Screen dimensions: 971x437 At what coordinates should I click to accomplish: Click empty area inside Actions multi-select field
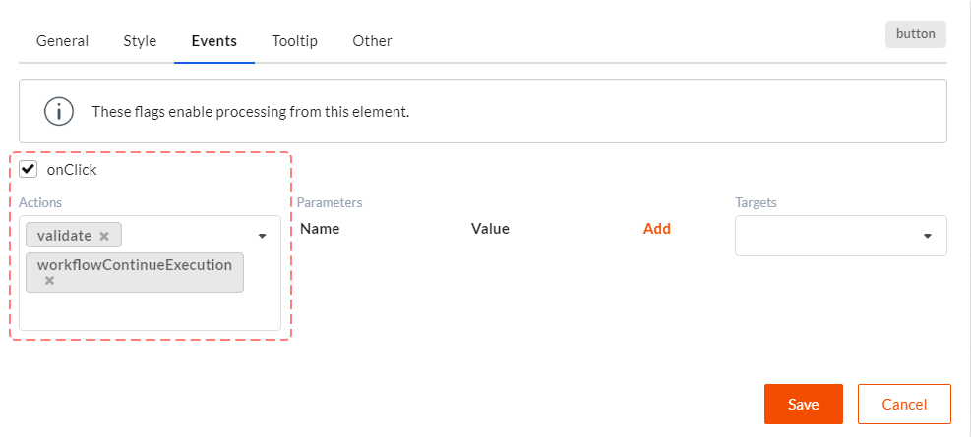[x=150, y=311]
